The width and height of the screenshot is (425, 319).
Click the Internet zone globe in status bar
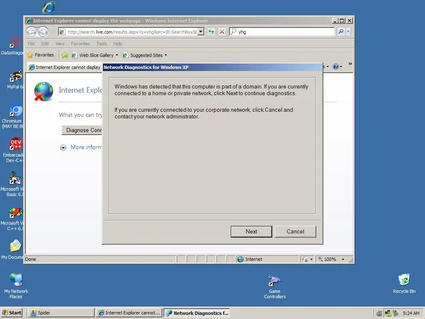(x=241, y=259)
